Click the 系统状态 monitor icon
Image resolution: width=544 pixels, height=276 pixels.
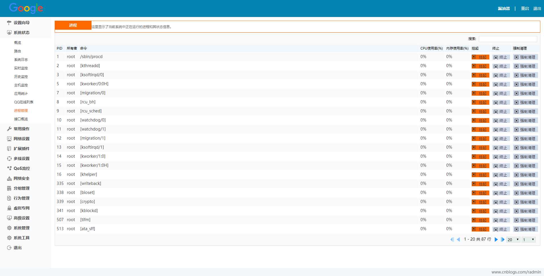pos(9,33)
